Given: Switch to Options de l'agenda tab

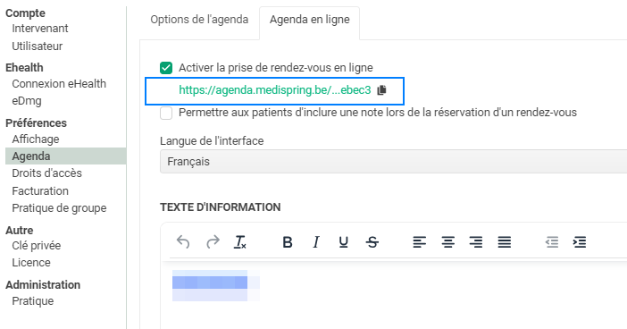Looking at the screenshot, I should click(x=199, y=20).
